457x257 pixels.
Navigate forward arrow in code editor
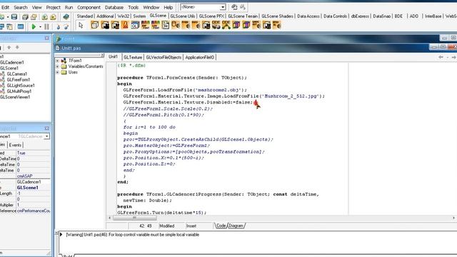click(x=453, y=57)
